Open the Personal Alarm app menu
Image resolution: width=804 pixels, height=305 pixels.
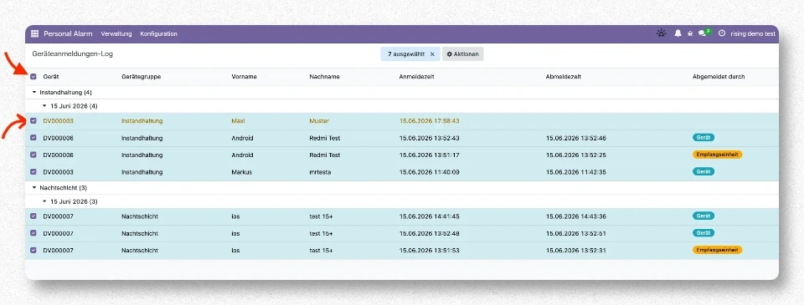(x=68, y=33)
